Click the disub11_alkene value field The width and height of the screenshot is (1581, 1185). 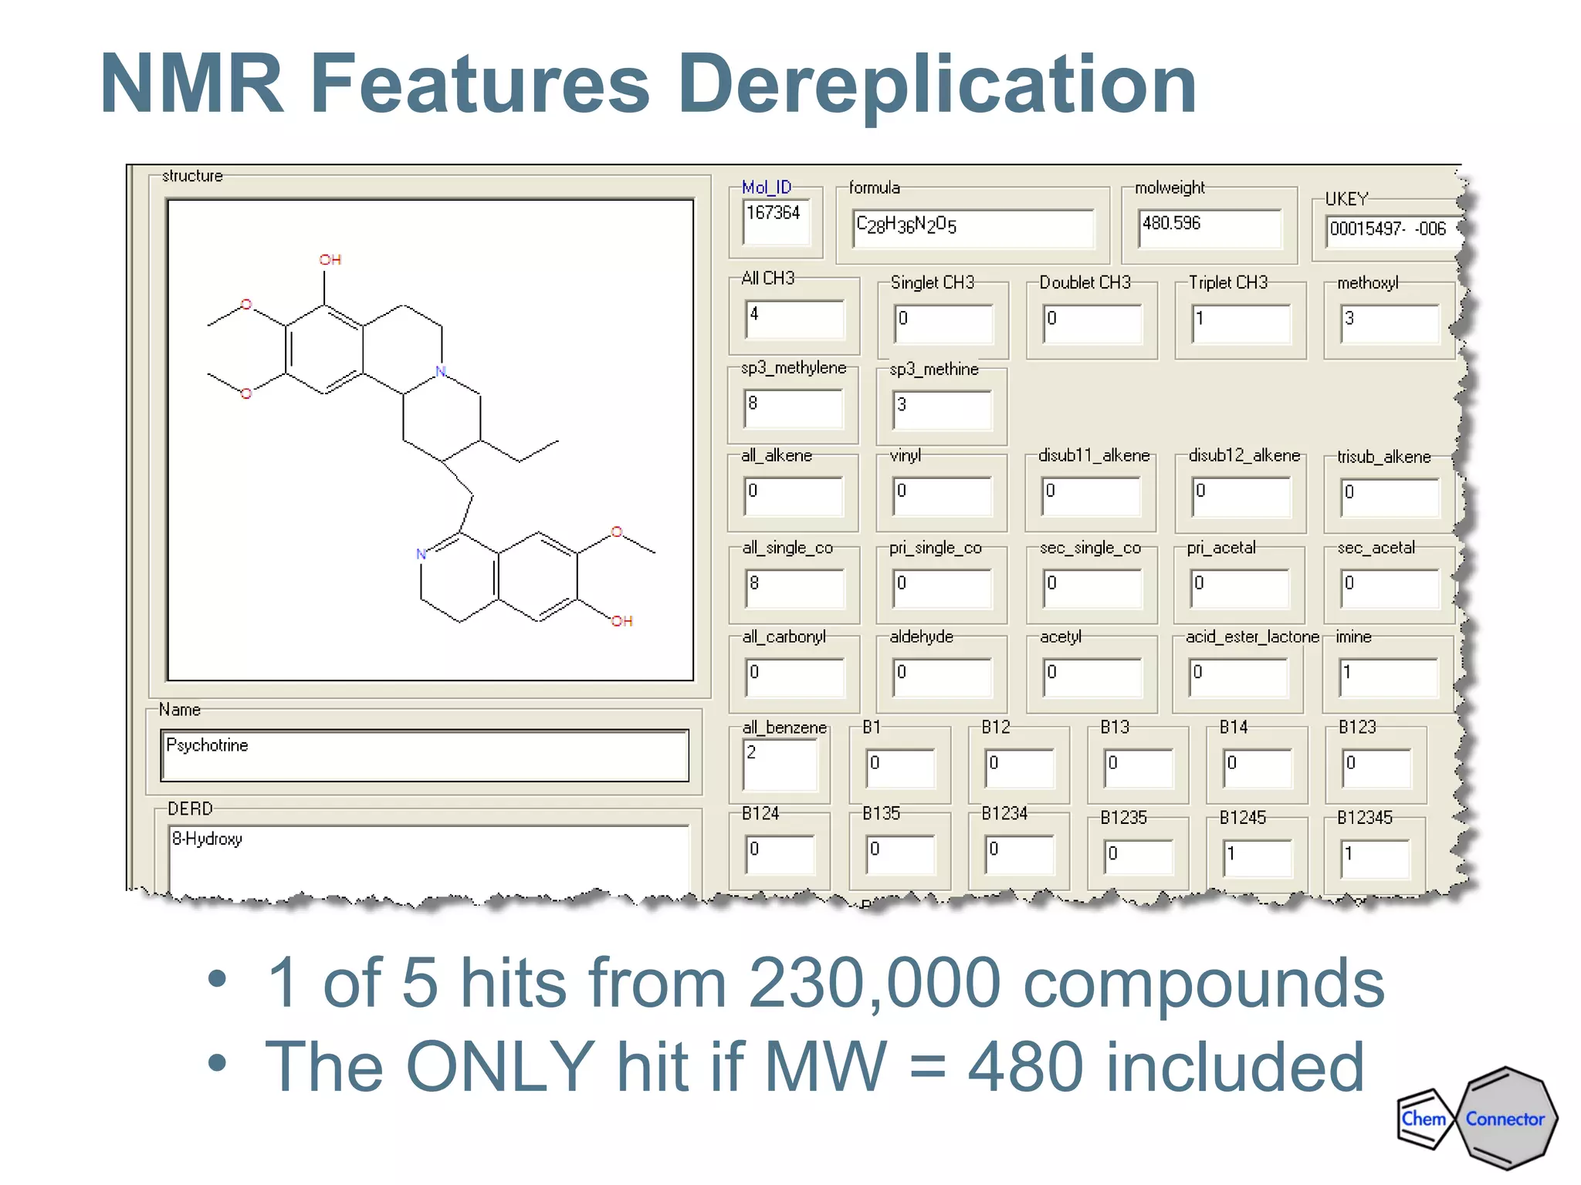[x=1092, y=495]
